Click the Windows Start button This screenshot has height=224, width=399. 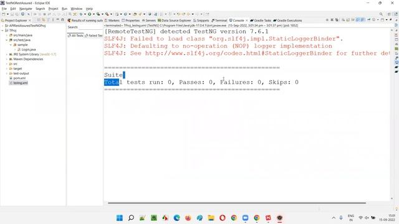(119, 218)
